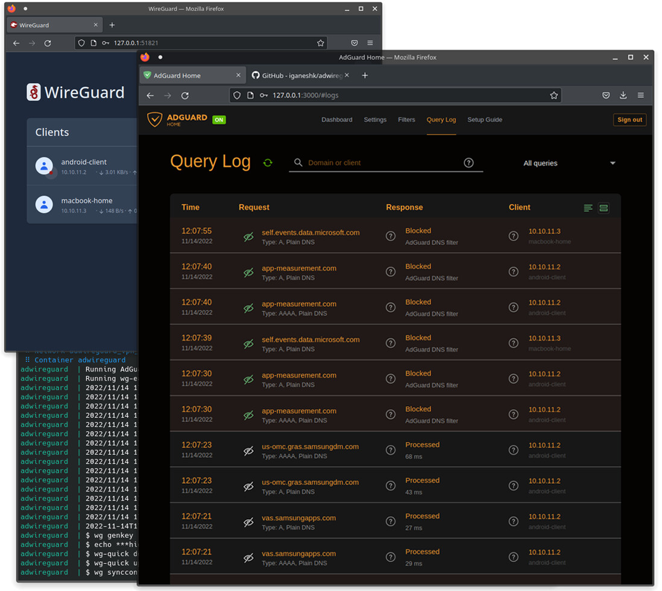Open a new tab in WireGuard Firefox window
Viewport: 662px width, 591px height.
coord(112,25)
